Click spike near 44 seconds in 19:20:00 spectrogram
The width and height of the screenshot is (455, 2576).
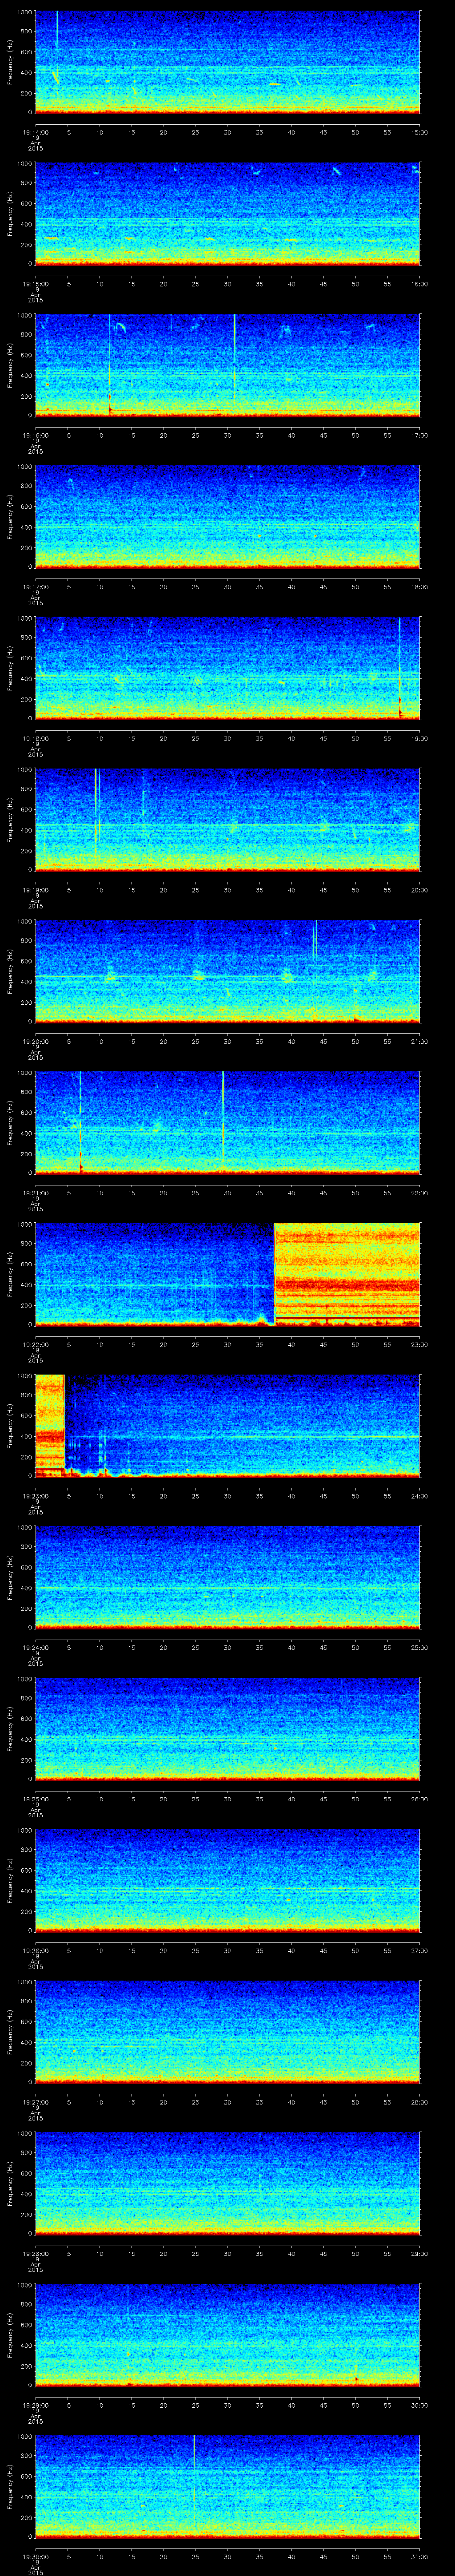pos(315,940)
